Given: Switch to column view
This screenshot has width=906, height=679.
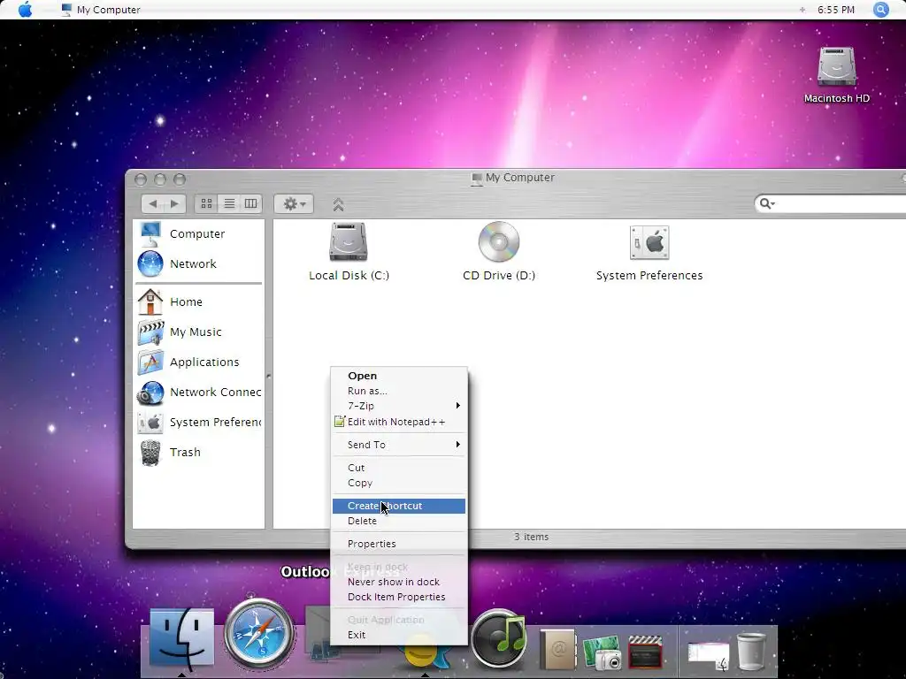Looking at the screenshot, I should click(250, 203).
